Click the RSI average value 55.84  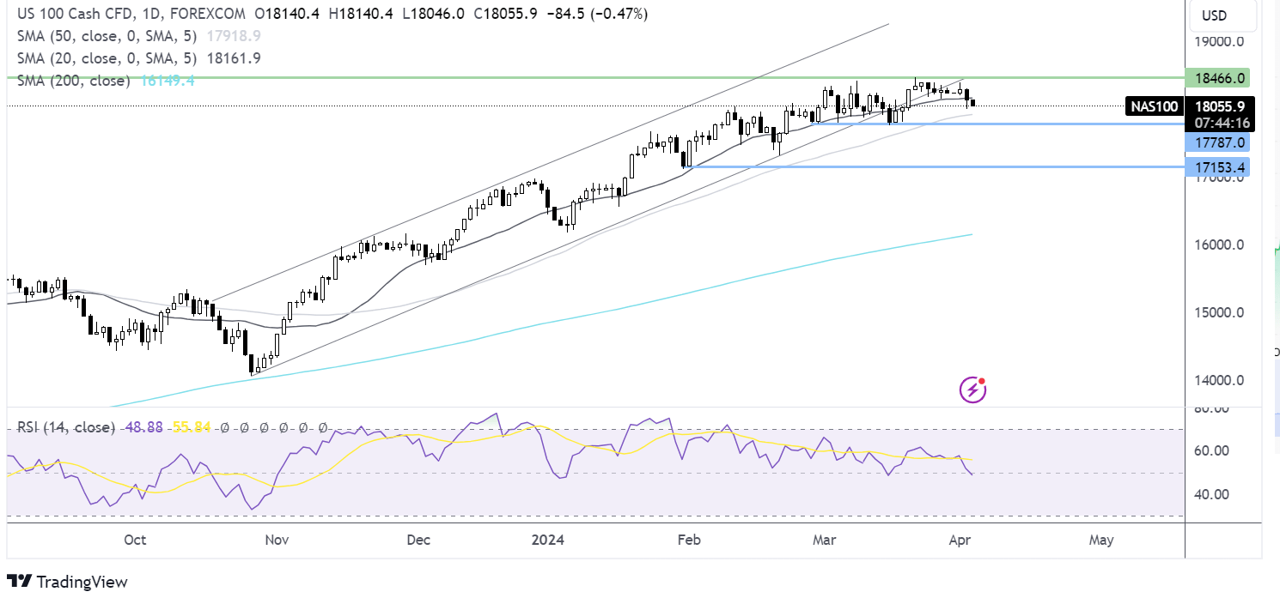click(192, 426)
